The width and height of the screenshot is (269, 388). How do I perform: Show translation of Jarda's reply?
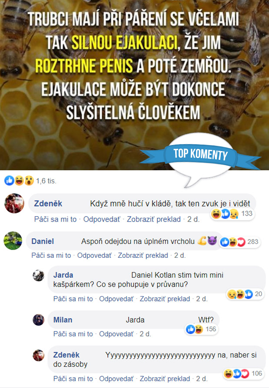165,299
